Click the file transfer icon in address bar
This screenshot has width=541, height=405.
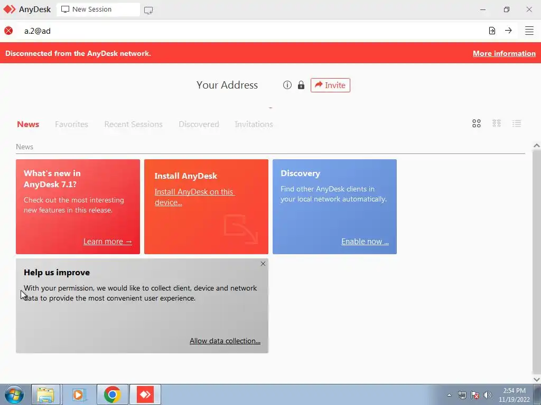(x=492, y=31)
